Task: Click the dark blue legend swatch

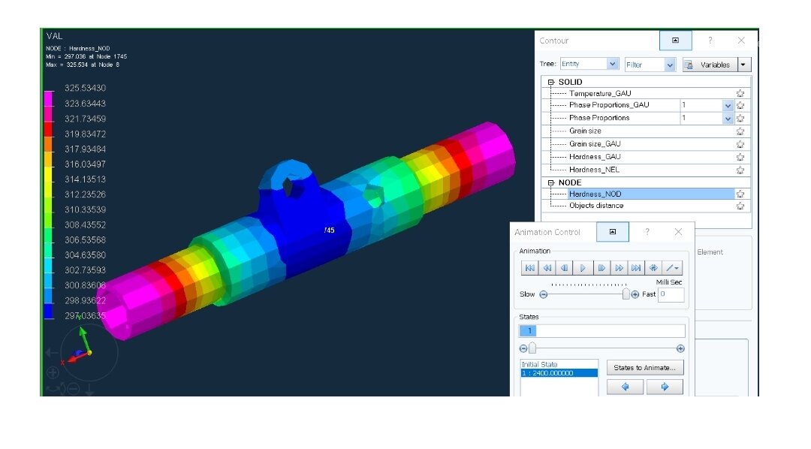Action: click(x=49, y=312)
